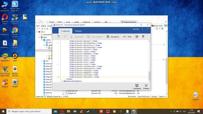Viewport: 203px width, 114px height.
Task: Open the Movavi Video Editor Plus shortcut
Action: 15,6
